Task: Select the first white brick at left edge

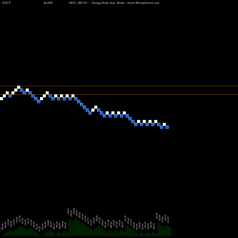Action: [1, 99]
